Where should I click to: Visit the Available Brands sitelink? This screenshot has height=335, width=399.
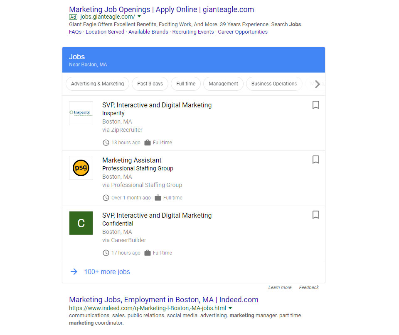[x=148, y=32]
